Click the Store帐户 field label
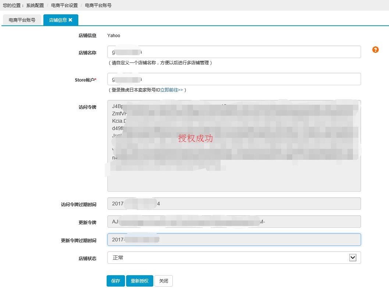 pos(85,80)
